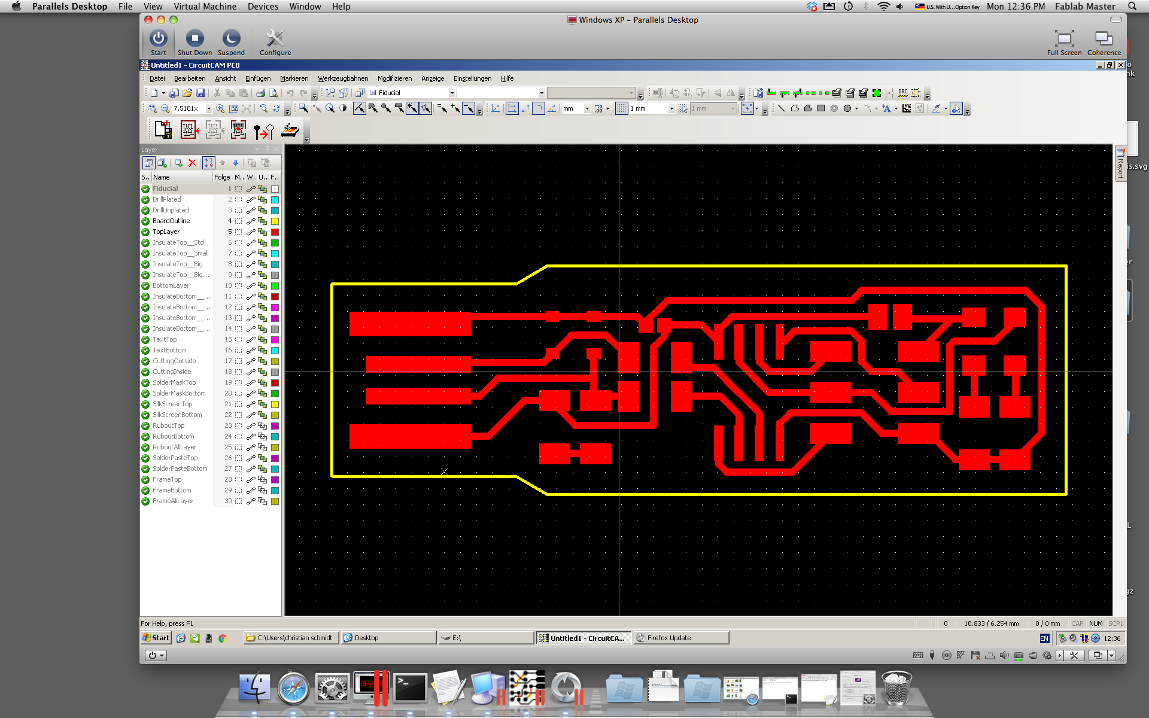Screen dimensions: 1149x718
Task: Click the Windows Start button
Action: click(x=156, y=638)
